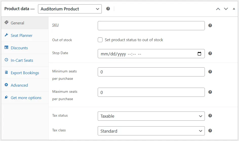Click the help icon next to Stop Date
239x141 pixels.
(210, 53)
